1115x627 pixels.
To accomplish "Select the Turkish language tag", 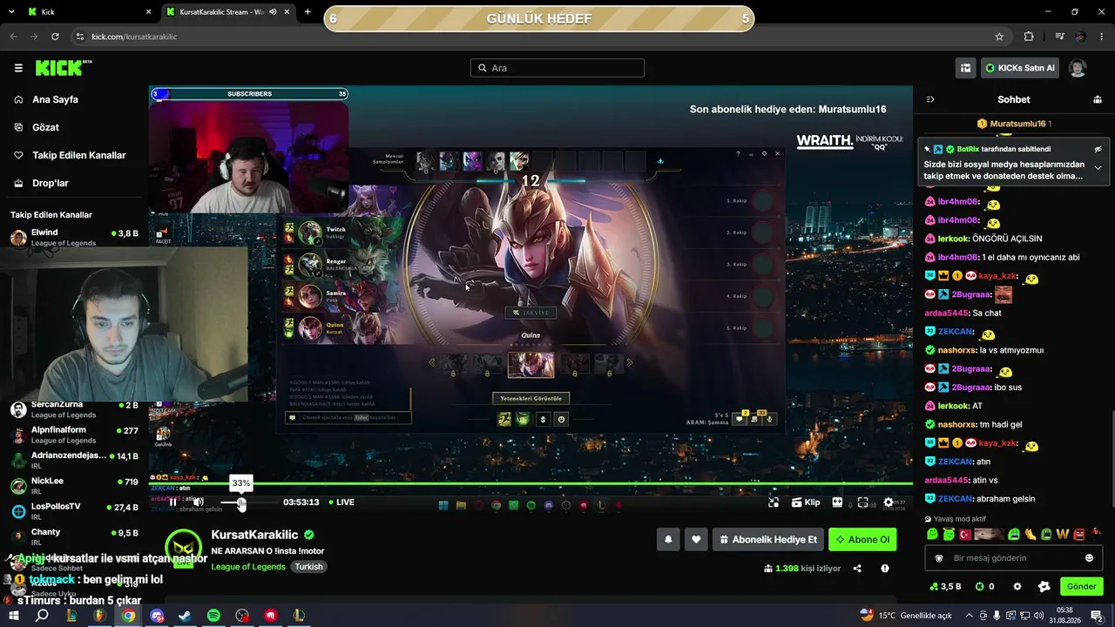I will [308, 567].
